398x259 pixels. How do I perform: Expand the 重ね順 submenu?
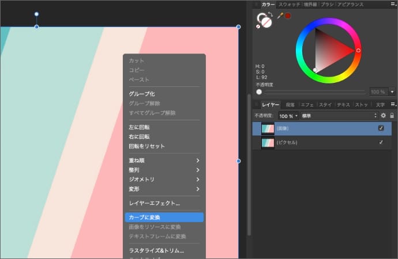click(x=164, y=161)
